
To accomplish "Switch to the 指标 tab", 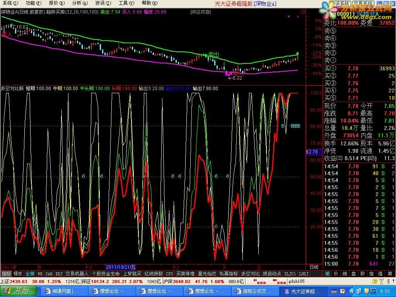I will click(6, 274).
